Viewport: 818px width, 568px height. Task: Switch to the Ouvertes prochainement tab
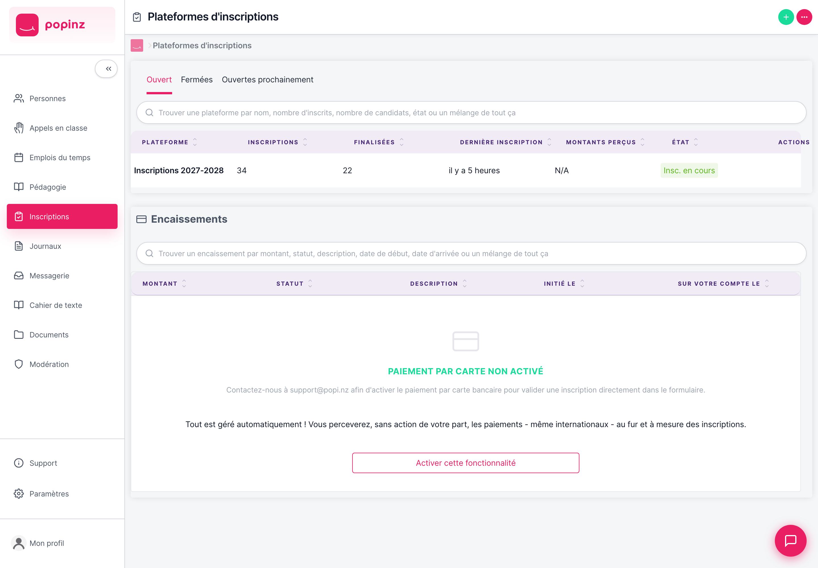point(267,80)
